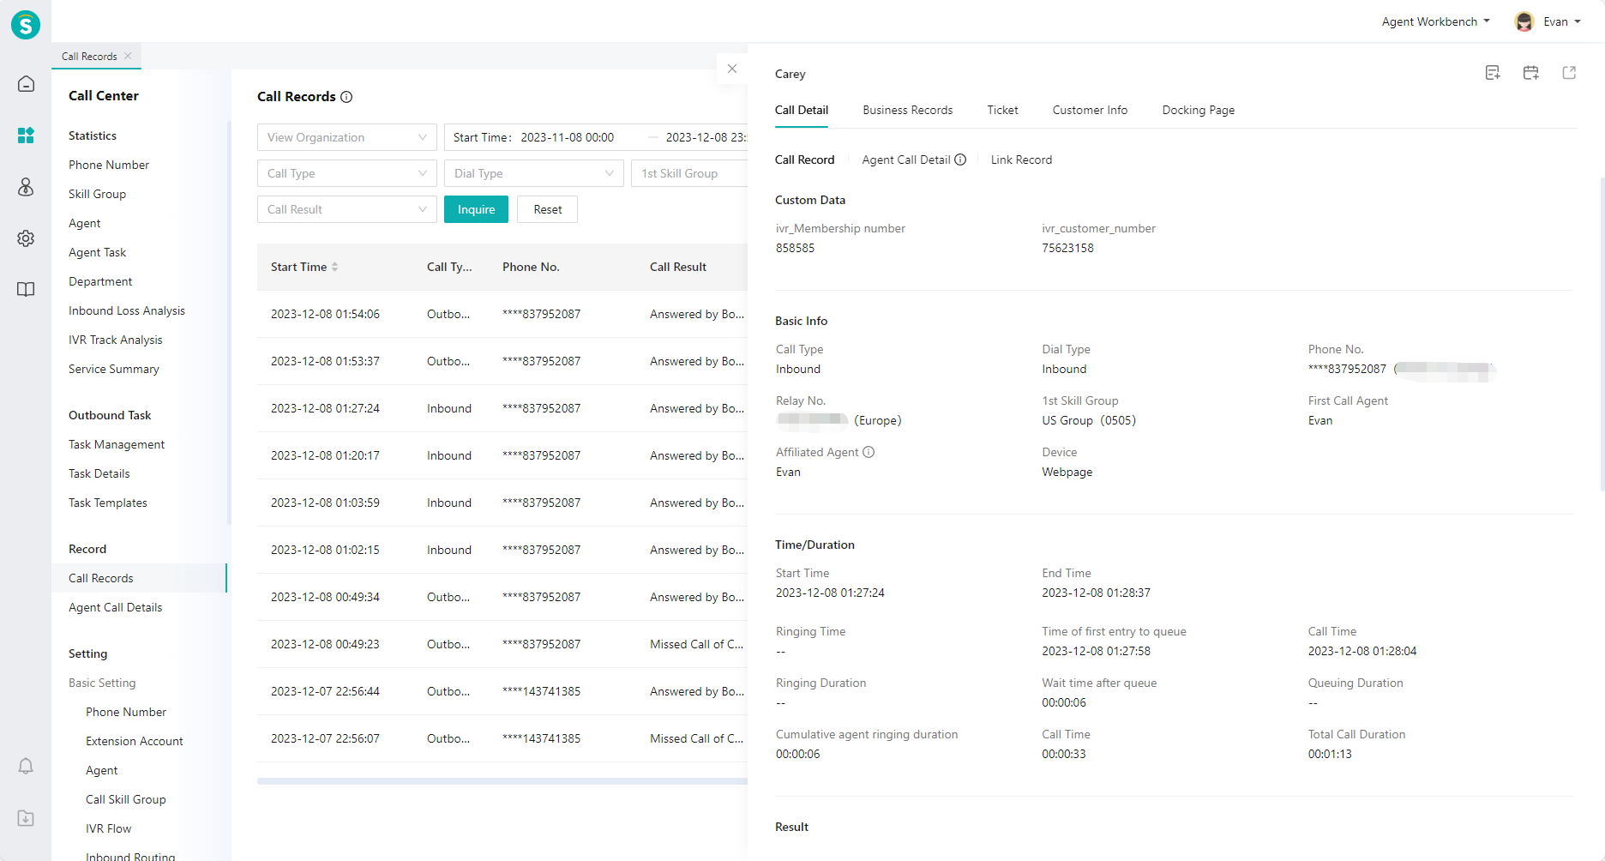The width and height of the screenshot is (1605, 861).
Task: Open the knowledge book icon in sidebar
Action: (x=26, y=290)
